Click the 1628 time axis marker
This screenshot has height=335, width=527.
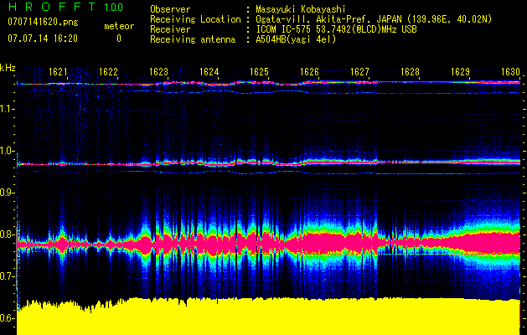[x=410, y=72]
